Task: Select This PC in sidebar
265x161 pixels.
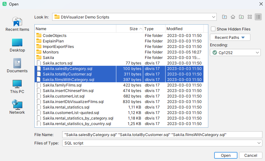Action: pyautogui.click(x=17, y=86)
